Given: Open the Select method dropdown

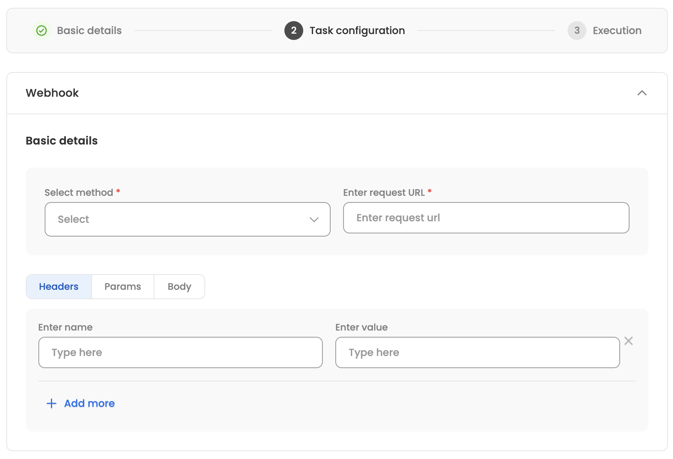Looking at the screenshot, I should coord(187,219).
